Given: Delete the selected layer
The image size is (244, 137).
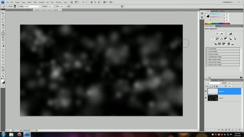Looking at the screenshot, I should (x=240, y=130).
